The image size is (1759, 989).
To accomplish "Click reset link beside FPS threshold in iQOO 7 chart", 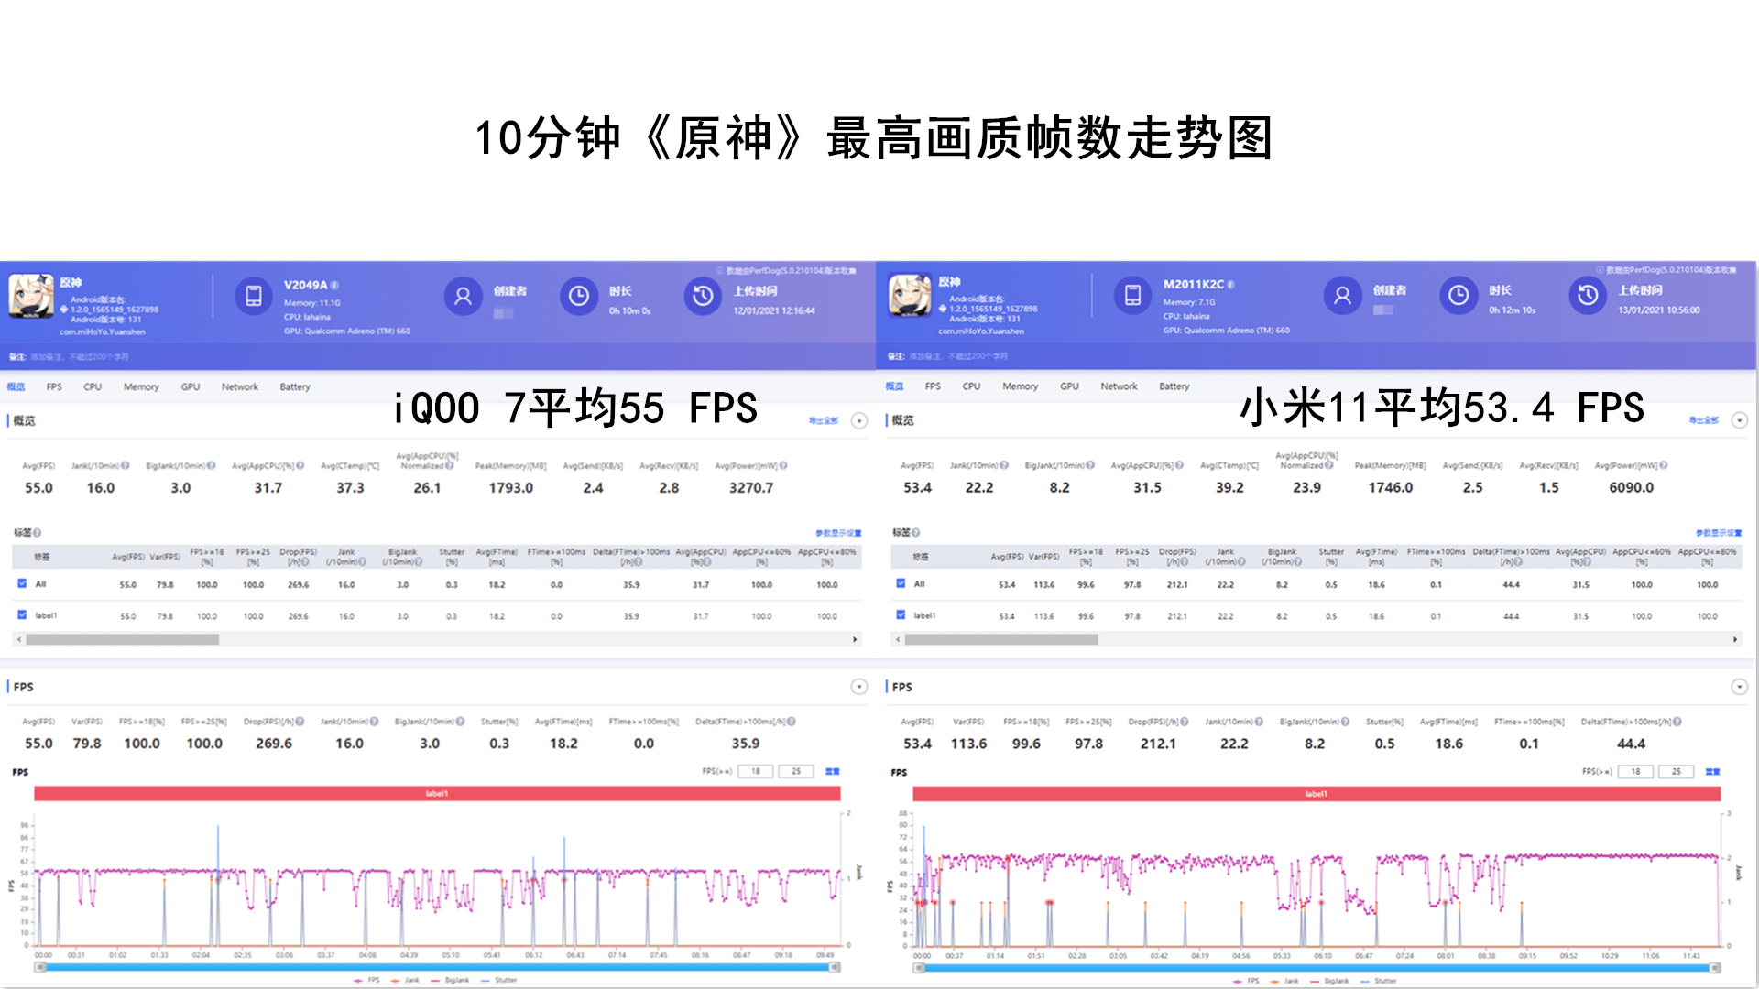I will point(832,771).
